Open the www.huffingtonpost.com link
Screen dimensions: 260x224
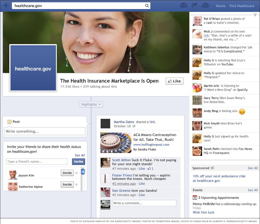151,145
